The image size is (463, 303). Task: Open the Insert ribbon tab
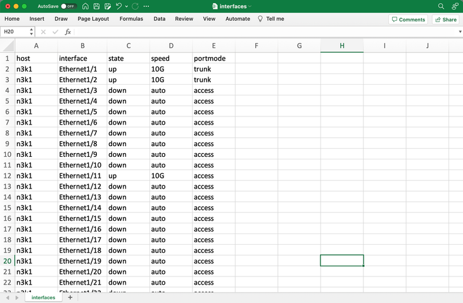pos(37,19)
